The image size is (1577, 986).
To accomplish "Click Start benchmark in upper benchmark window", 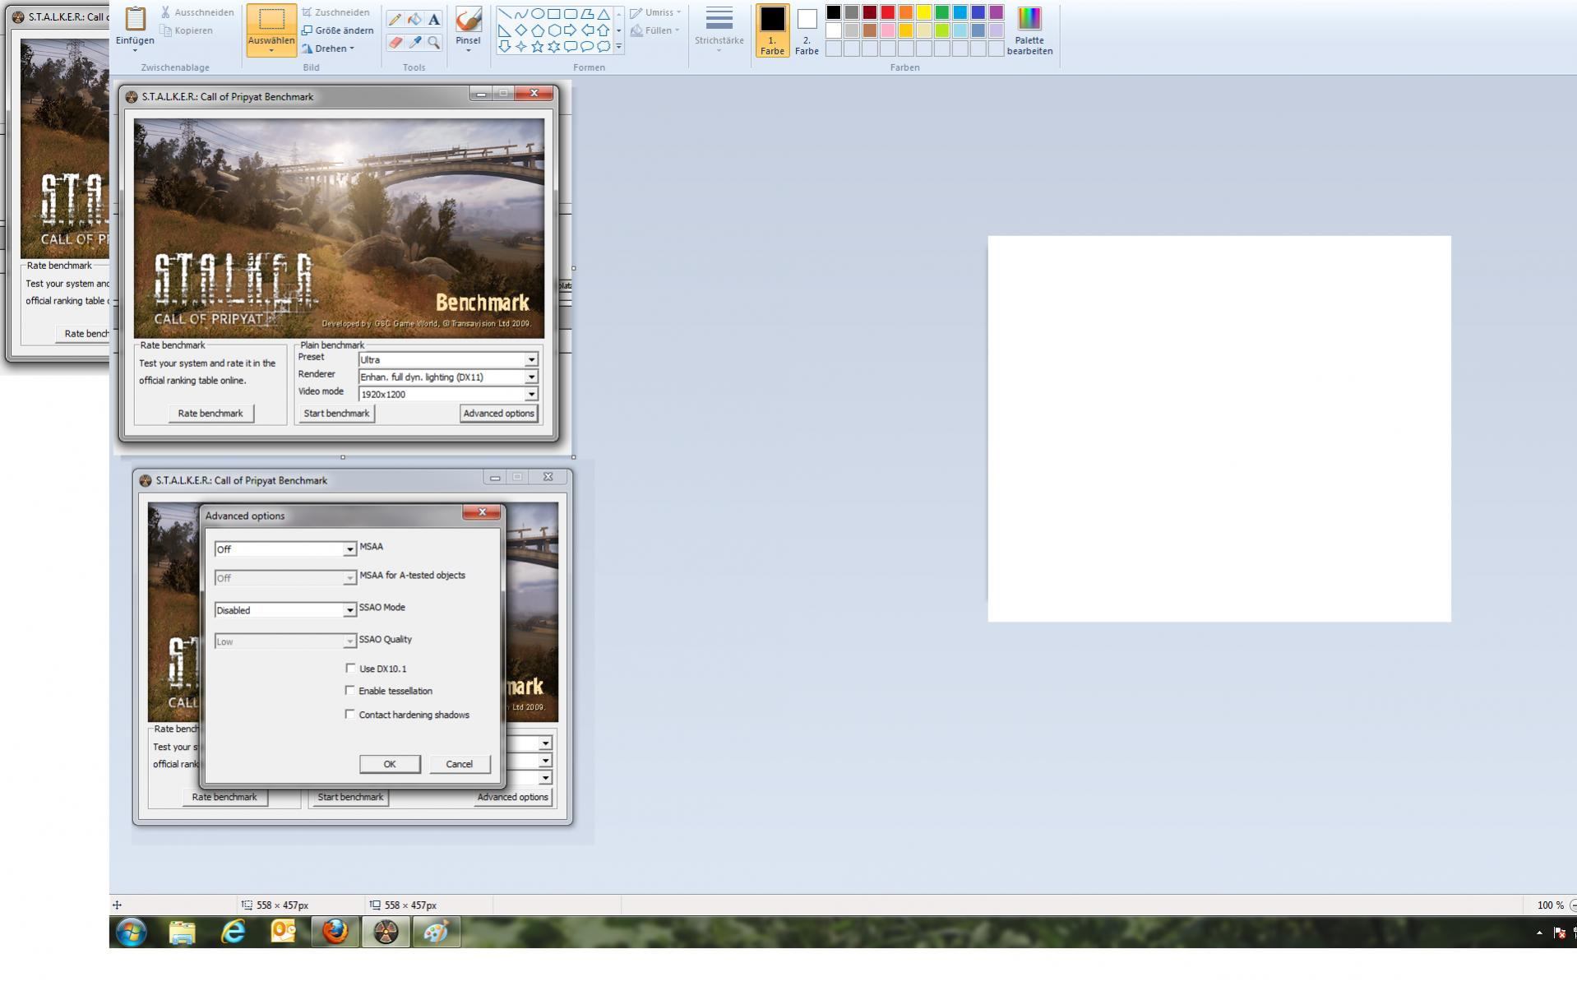I will pyautogui.click(x=336, y=414).
